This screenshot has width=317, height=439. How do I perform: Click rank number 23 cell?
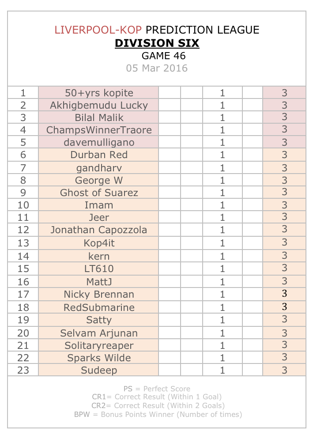coord(23,370)
